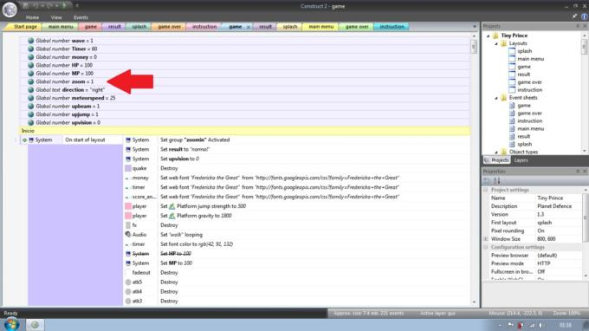Collapse the Layouts folder in the Projects tree

coord(496,43)
